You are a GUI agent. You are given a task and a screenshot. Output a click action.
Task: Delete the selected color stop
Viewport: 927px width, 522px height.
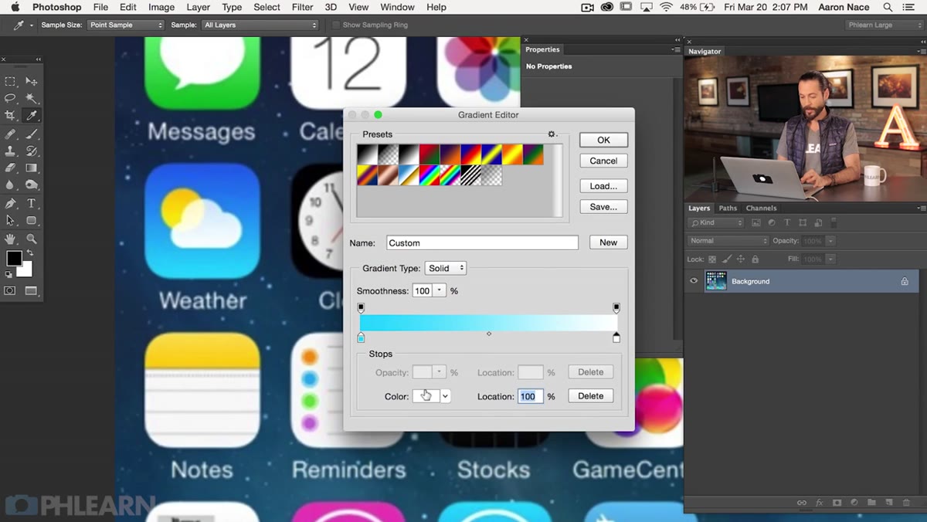point(591,396)
